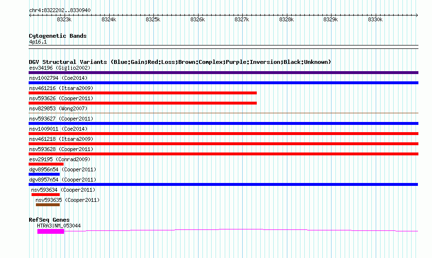432x258 pixels.
Task: Click the nsv593634 short red bar
Action: tap(46, 195)
